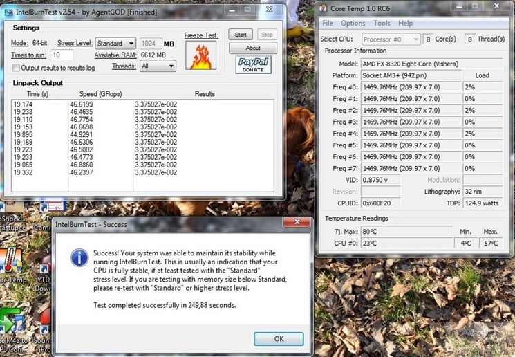Click the CPUID value 0x600F20
515x357 pixels.
(381, 203)
